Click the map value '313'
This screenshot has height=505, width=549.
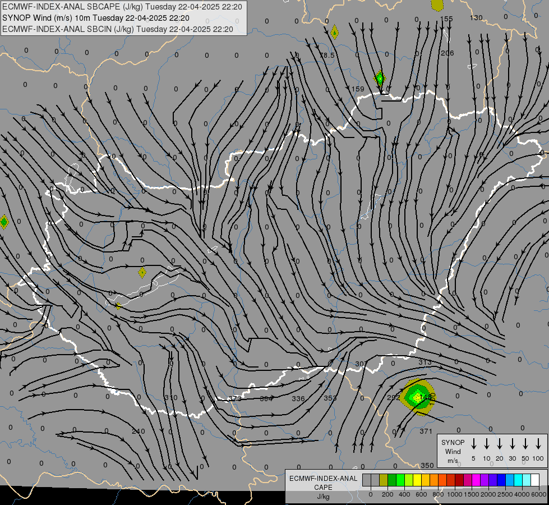click(x=425, y=362)
